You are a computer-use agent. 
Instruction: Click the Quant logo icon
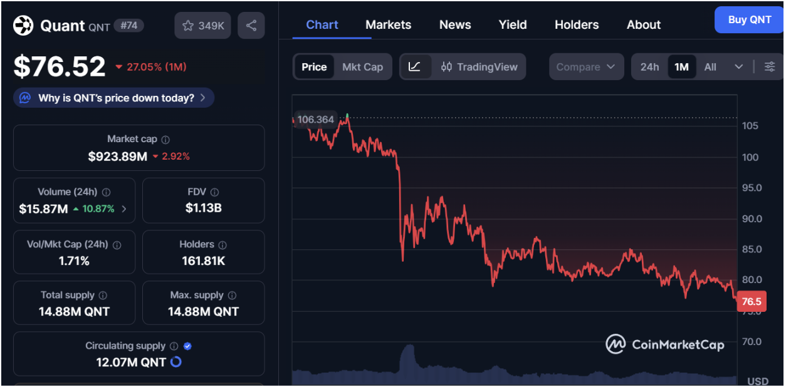(24, 26)
